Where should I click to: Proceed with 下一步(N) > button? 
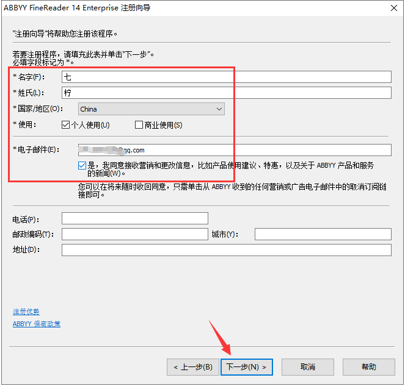247,367
